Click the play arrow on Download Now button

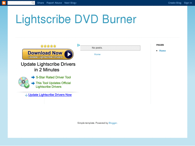tap(68, 54)
